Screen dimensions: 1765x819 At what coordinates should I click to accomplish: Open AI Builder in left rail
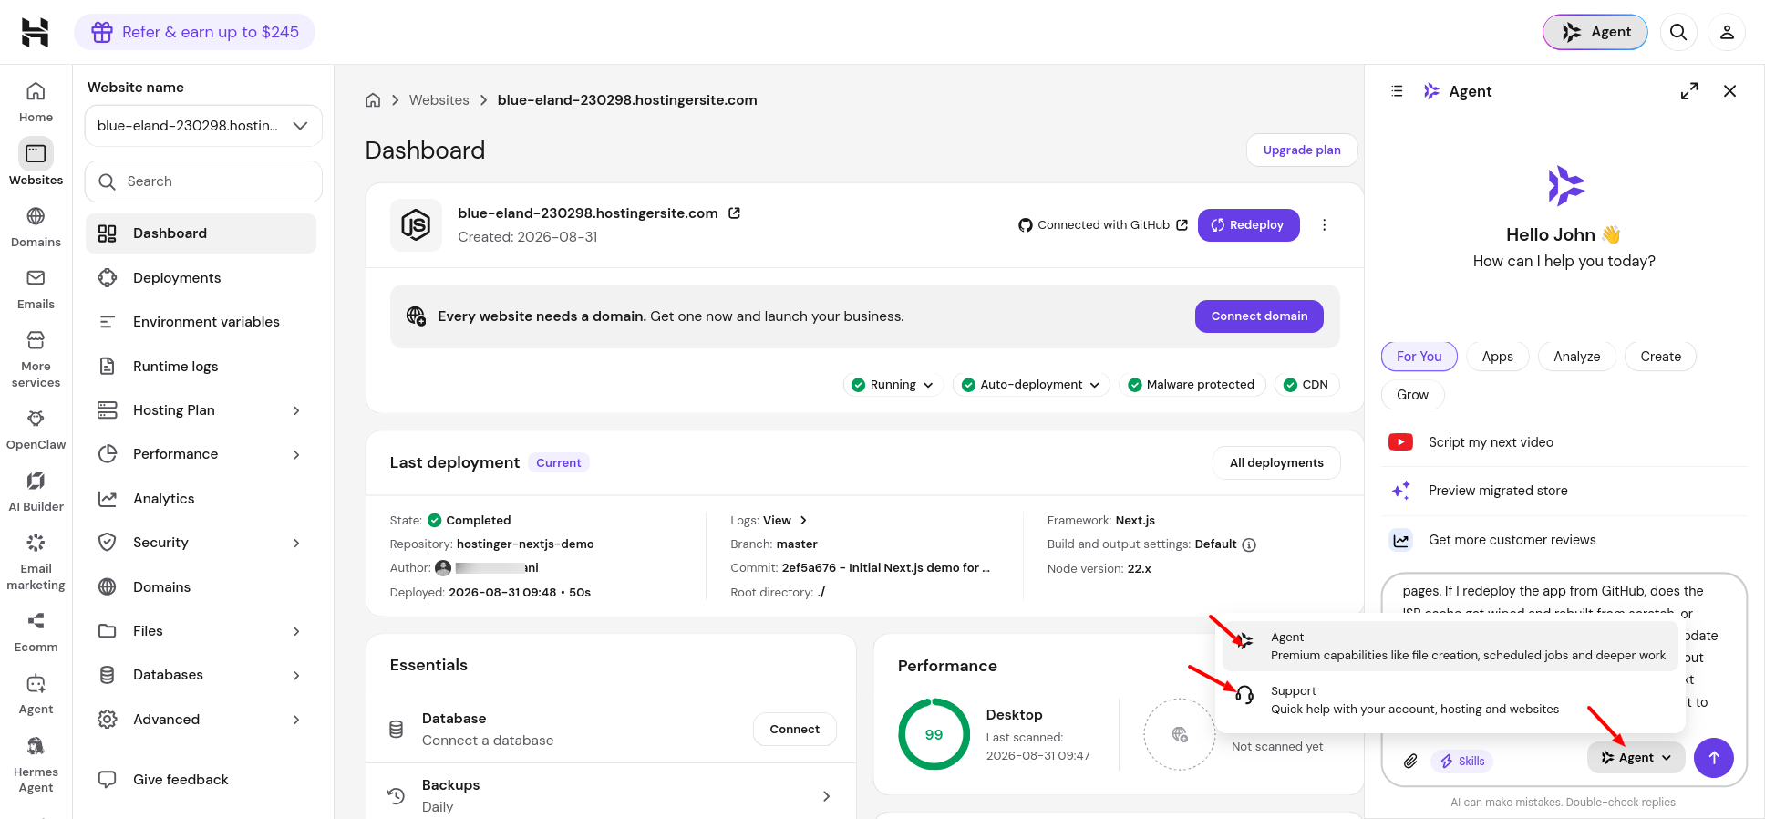click(36, 492)
